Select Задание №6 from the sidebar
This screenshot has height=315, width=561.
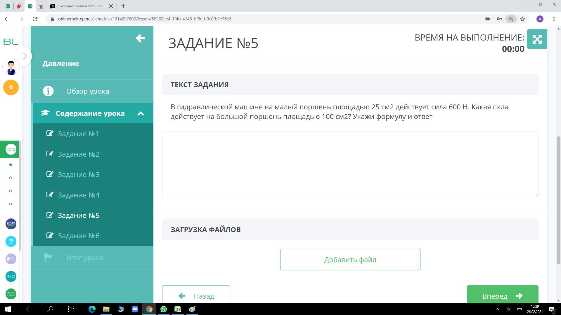click(x=78, y=236)
